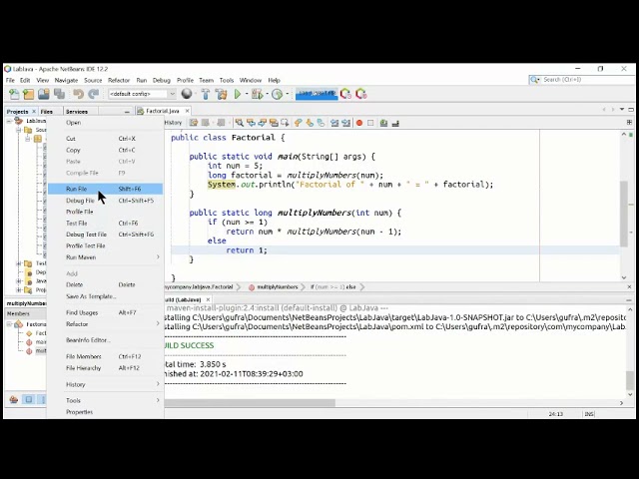
Task: Click the Build Project hammer icon
Action: [x=206, y=94]
